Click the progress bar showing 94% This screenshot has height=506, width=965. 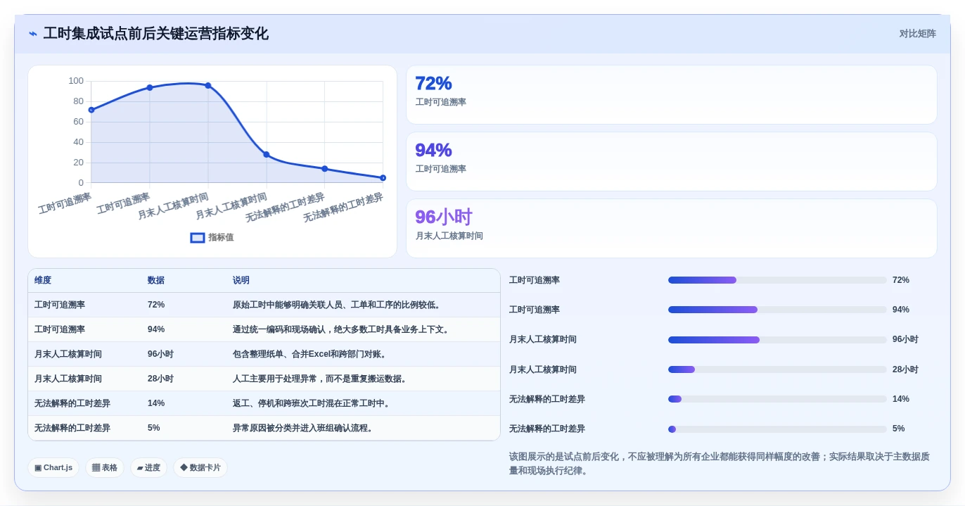coord(777,310)
